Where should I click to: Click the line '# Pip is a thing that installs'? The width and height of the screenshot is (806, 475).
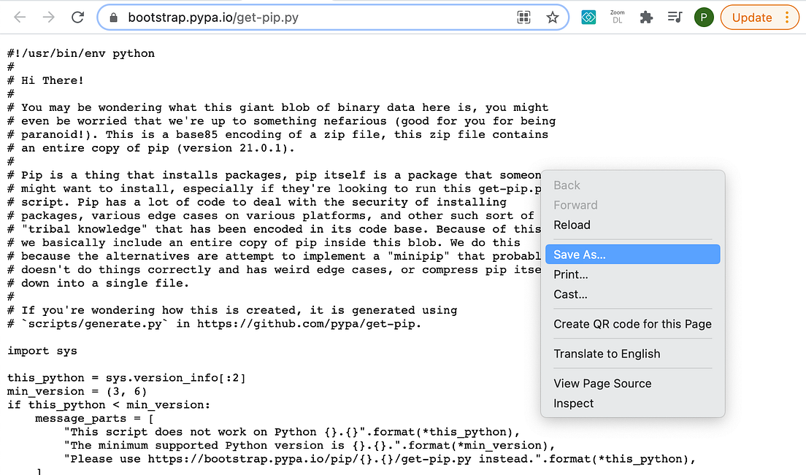[274, 175]
